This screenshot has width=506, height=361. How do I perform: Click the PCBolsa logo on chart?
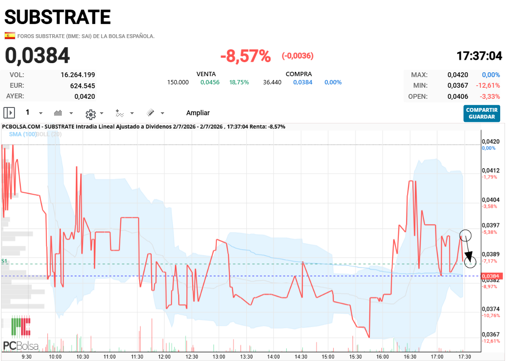pos(21,334)
